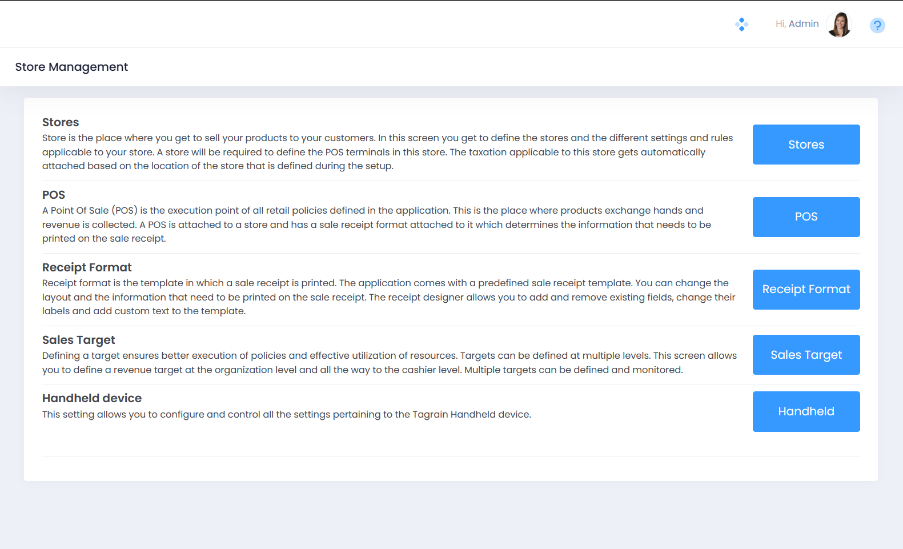The width and height of the screenshot is (903, 549).
Task: Click the Receipt Format section heading
Action: click(87, 267)
